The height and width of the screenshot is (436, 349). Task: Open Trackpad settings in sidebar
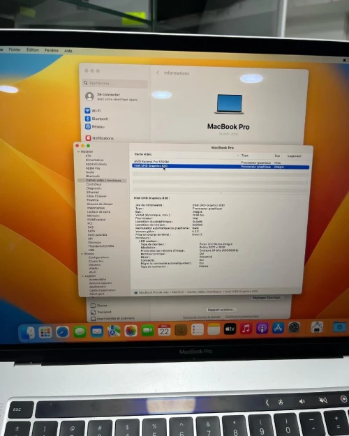pyautogui.click(x=101, y=312)
